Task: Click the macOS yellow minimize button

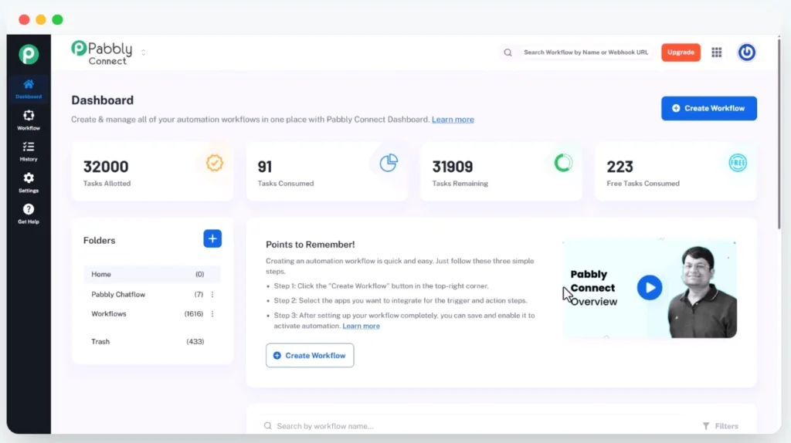Action: coord(41,19)
